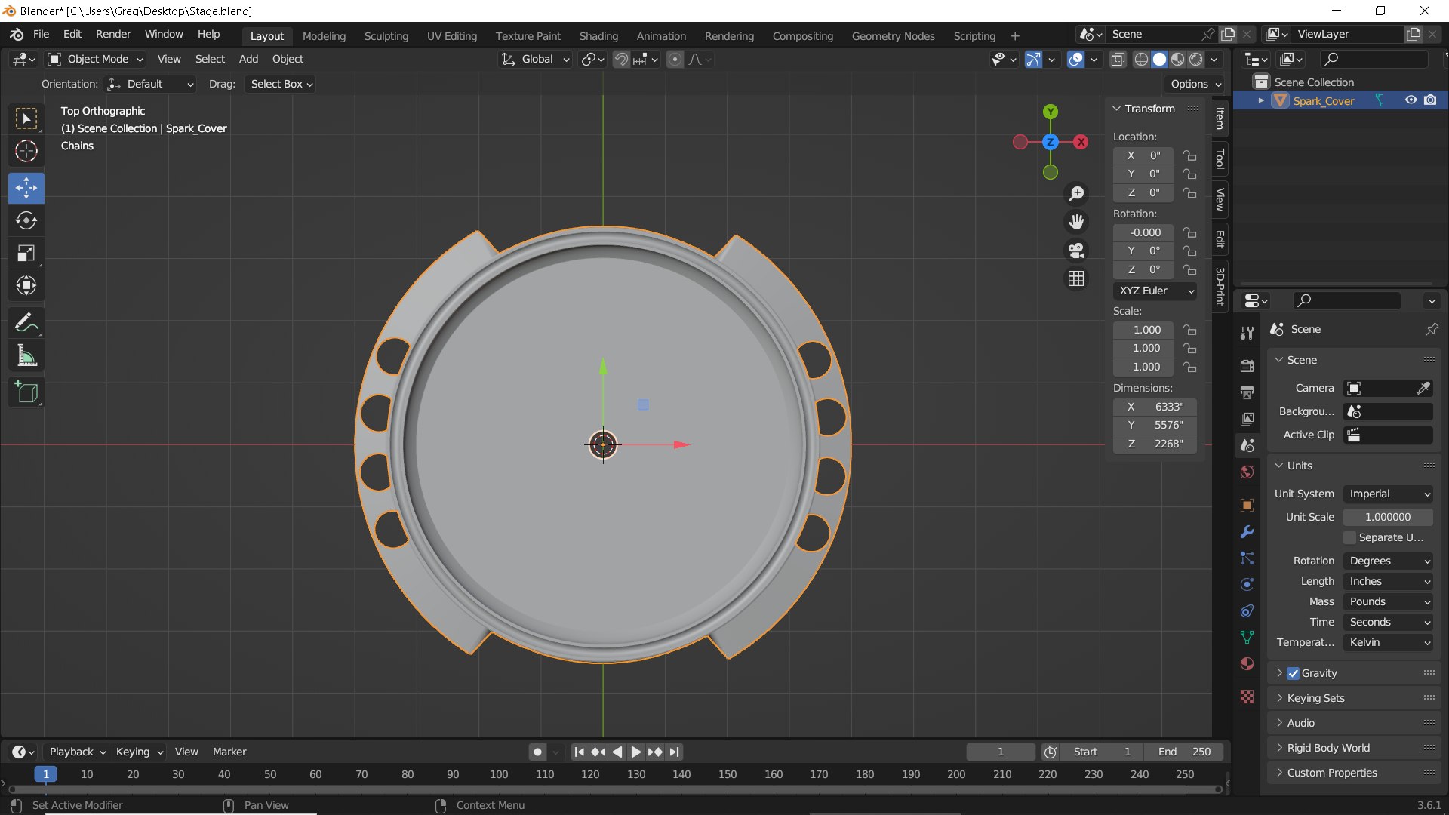Disable the Gravity checkbox
The height and width of the screenshot is (815, 1449).
point(1294,673)
